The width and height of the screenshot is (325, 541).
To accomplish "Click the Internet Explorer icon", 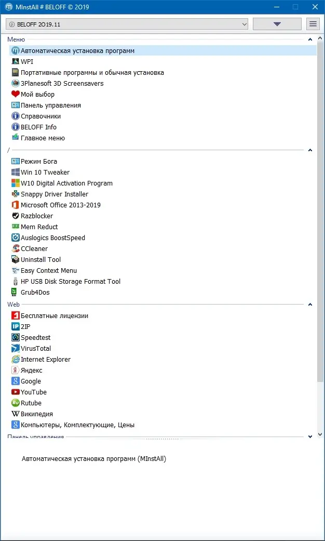I will pos(15,360).
